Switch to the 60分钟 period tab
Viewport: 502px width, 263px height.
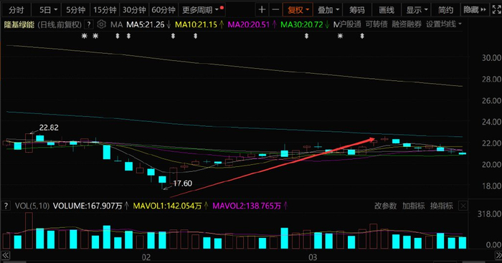point(164,10)
